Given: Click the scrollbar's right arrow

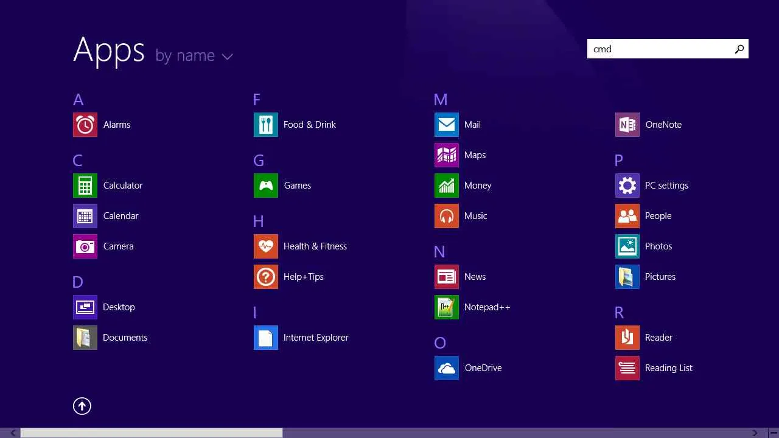Looking at the screenshot, I should [755, 433].
